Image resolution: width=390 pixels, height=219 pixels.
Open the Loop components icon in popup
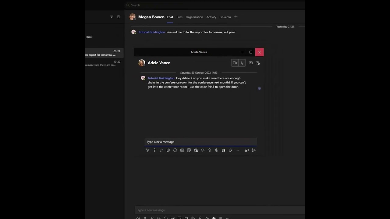tap(168, 150)
